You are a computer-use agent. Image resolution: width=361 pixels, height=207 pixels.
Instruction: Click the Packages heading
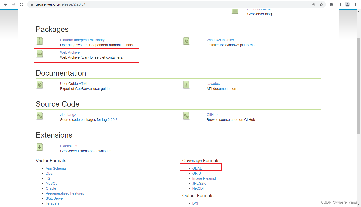(x=52, y=29)
